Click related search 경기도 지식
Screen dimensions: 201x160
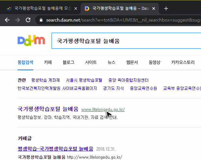click(x=113, y=88)
